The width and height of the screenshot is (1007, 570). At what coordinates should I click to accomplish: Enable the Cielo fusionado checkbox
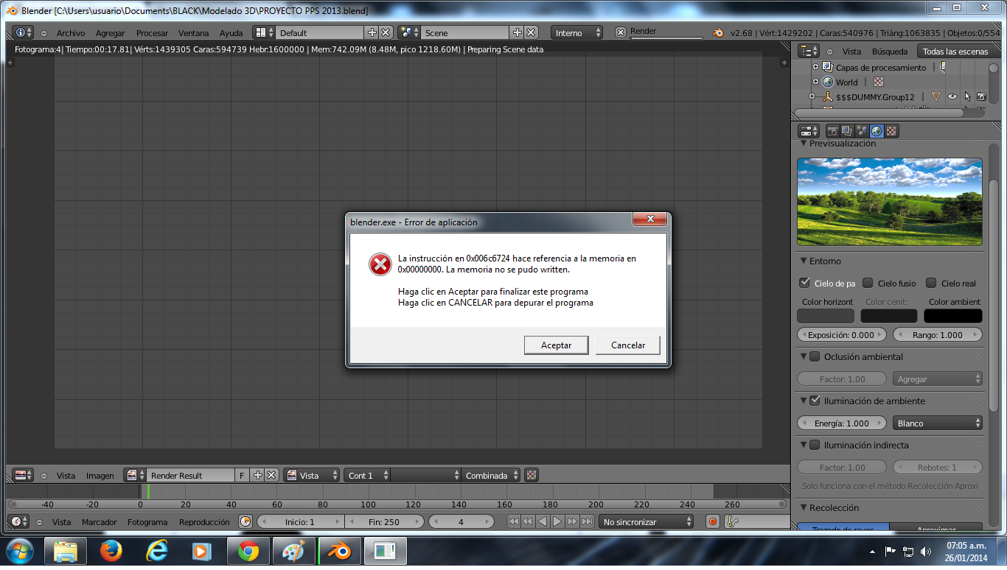868,283
